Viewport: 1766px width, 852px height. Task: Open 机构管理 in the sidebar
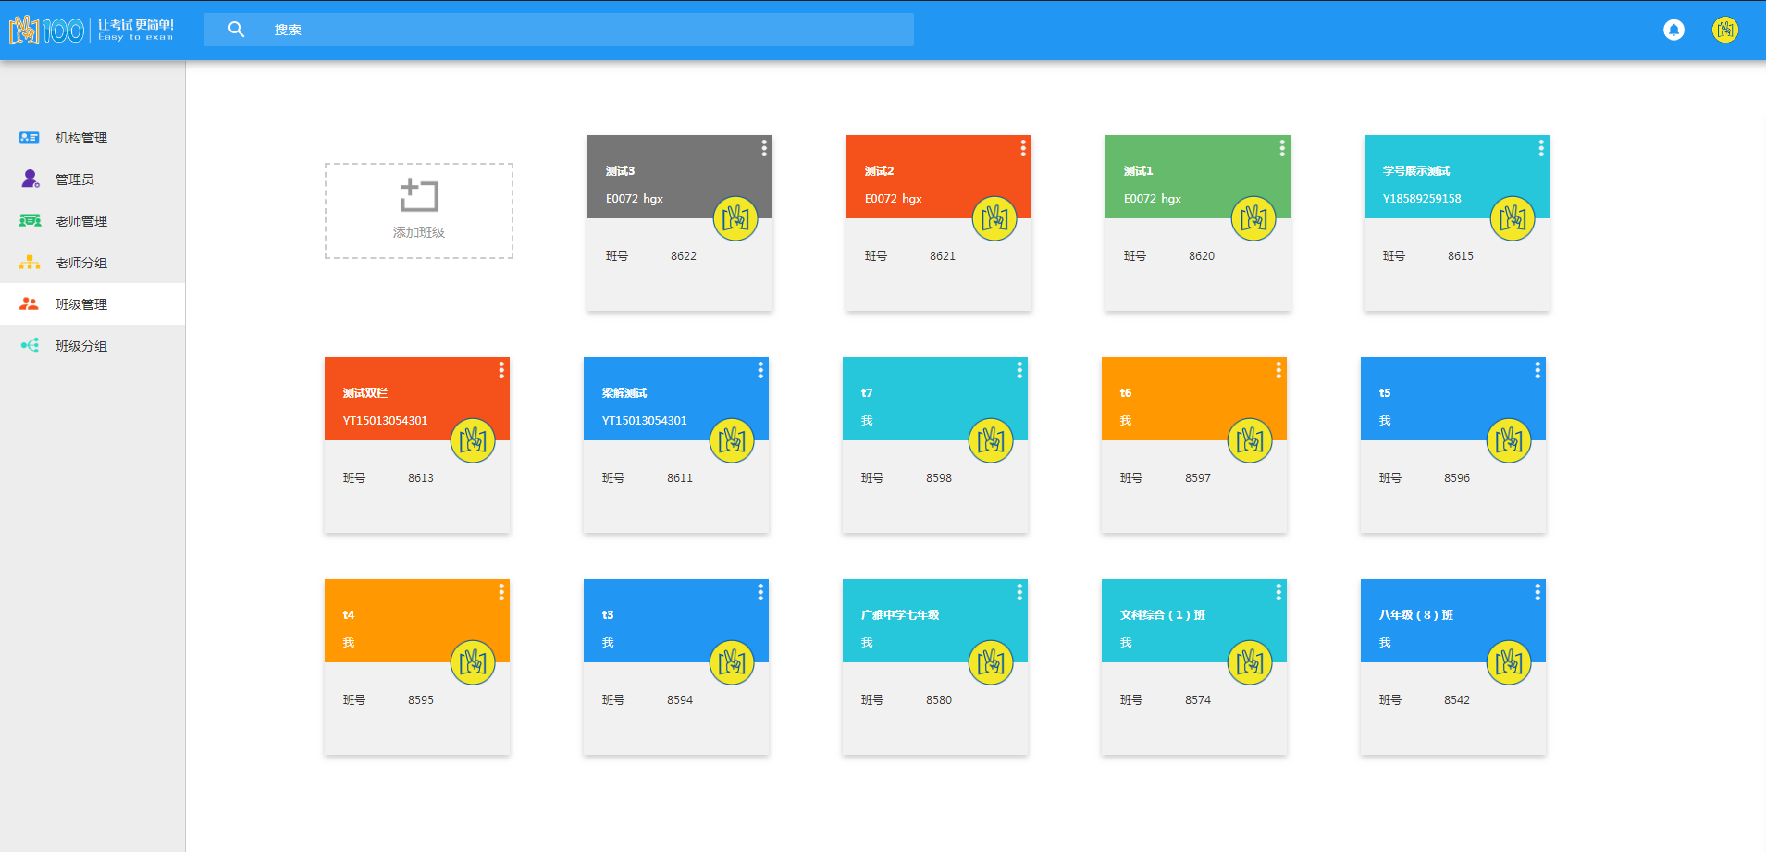point(81,138)
